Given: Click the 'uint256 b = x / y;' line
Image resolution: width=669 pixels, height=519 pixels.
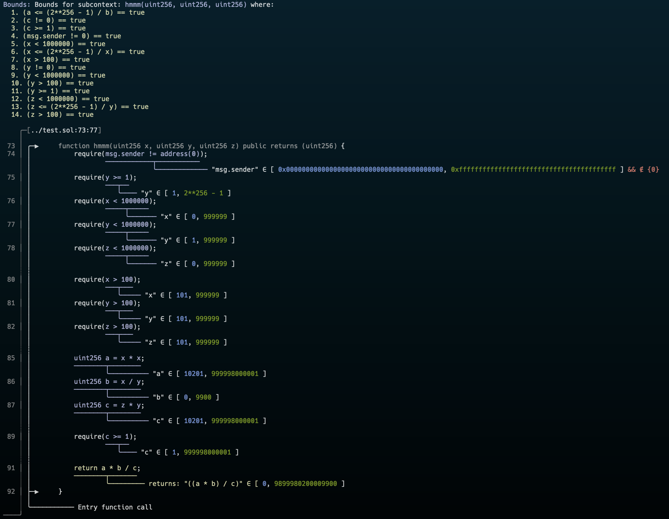Looking at the screenshot, I should coord(109,382).
